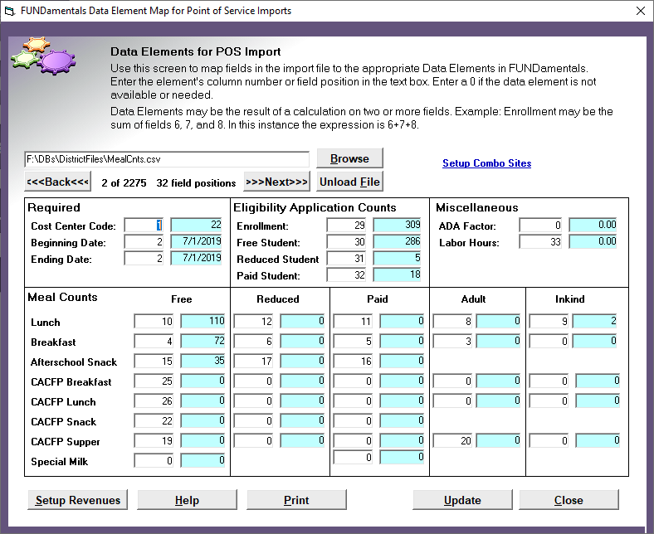Click the Afterschool Snack Reduced position field

(254, 361)
